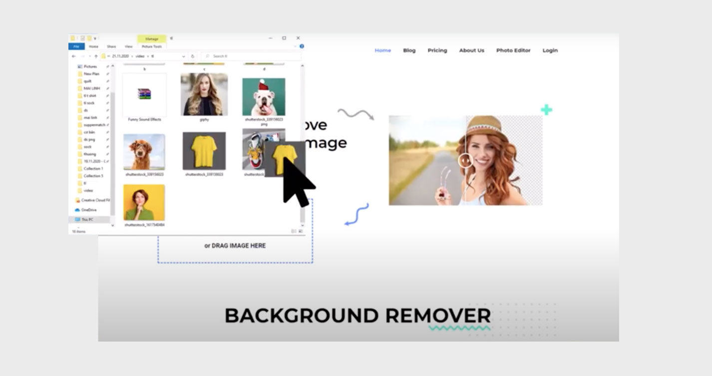The width and height of the screenshot is (712, 376).
Task: Open the Picture Tools tab
Action: click(152, 46)
